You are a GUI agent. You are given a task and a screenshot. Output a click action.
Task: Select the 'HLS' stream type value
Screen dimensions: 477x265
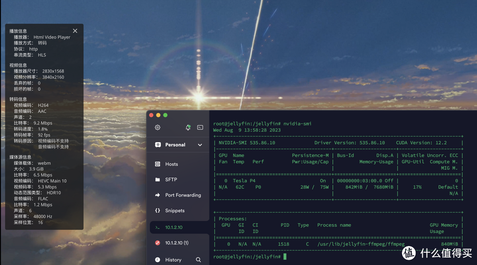click(42, 55)
